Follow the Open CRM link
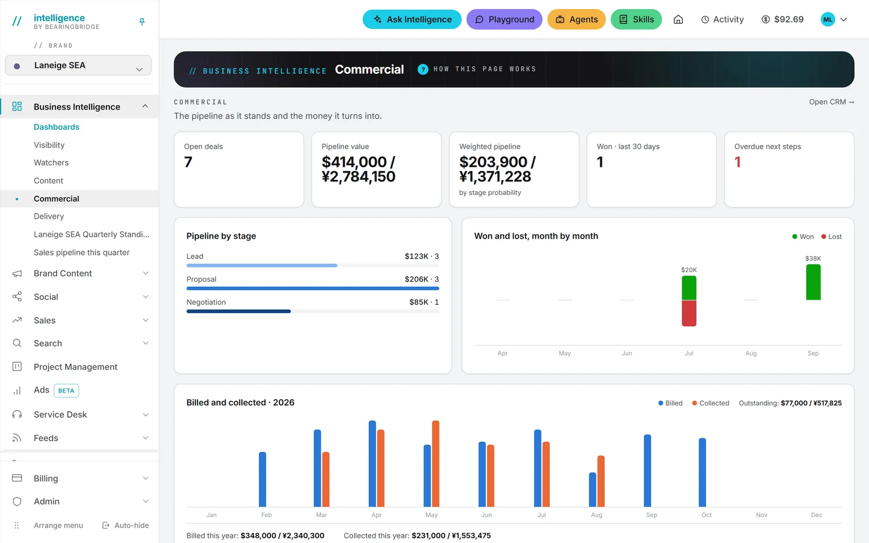Screen dimensions: 869x543 point(832,102)
